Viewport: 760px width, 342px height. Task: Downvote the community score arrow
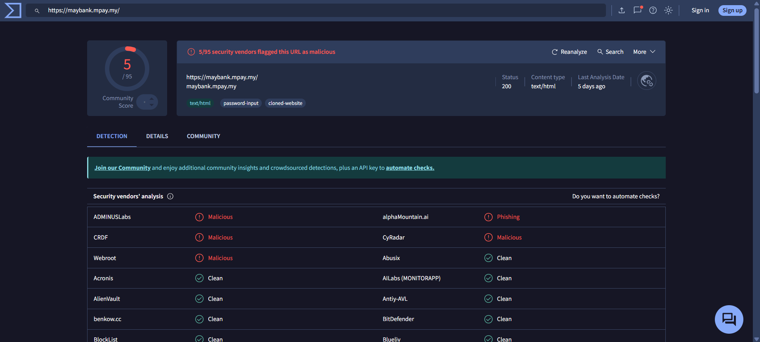coord(152,105)
